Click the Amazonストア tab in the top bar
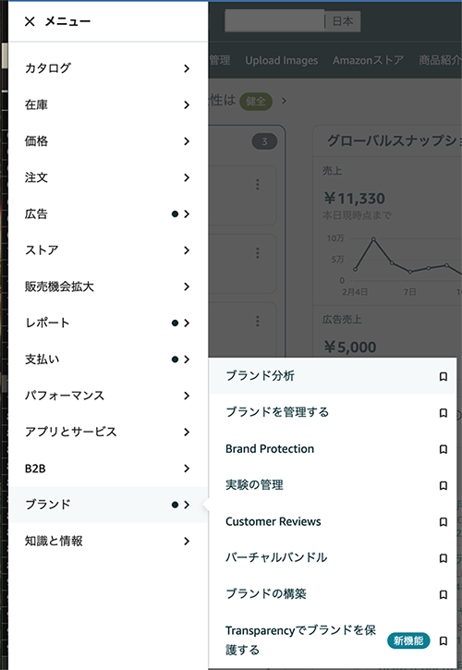462x670 pixels. [x=368, y=60]
